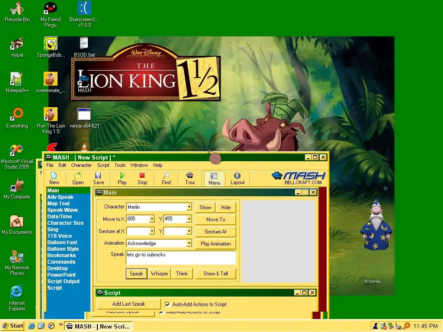Image resolution: width=443 pixels, height=332 pixels.
Task: Select TTS Voice in the side list
Action: coord(60,236)
